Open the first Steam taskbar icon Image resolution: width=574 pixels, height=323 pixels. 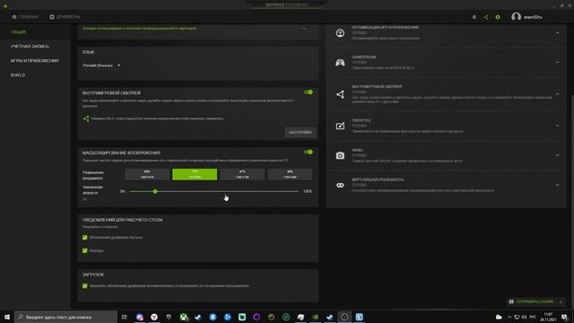198,317
